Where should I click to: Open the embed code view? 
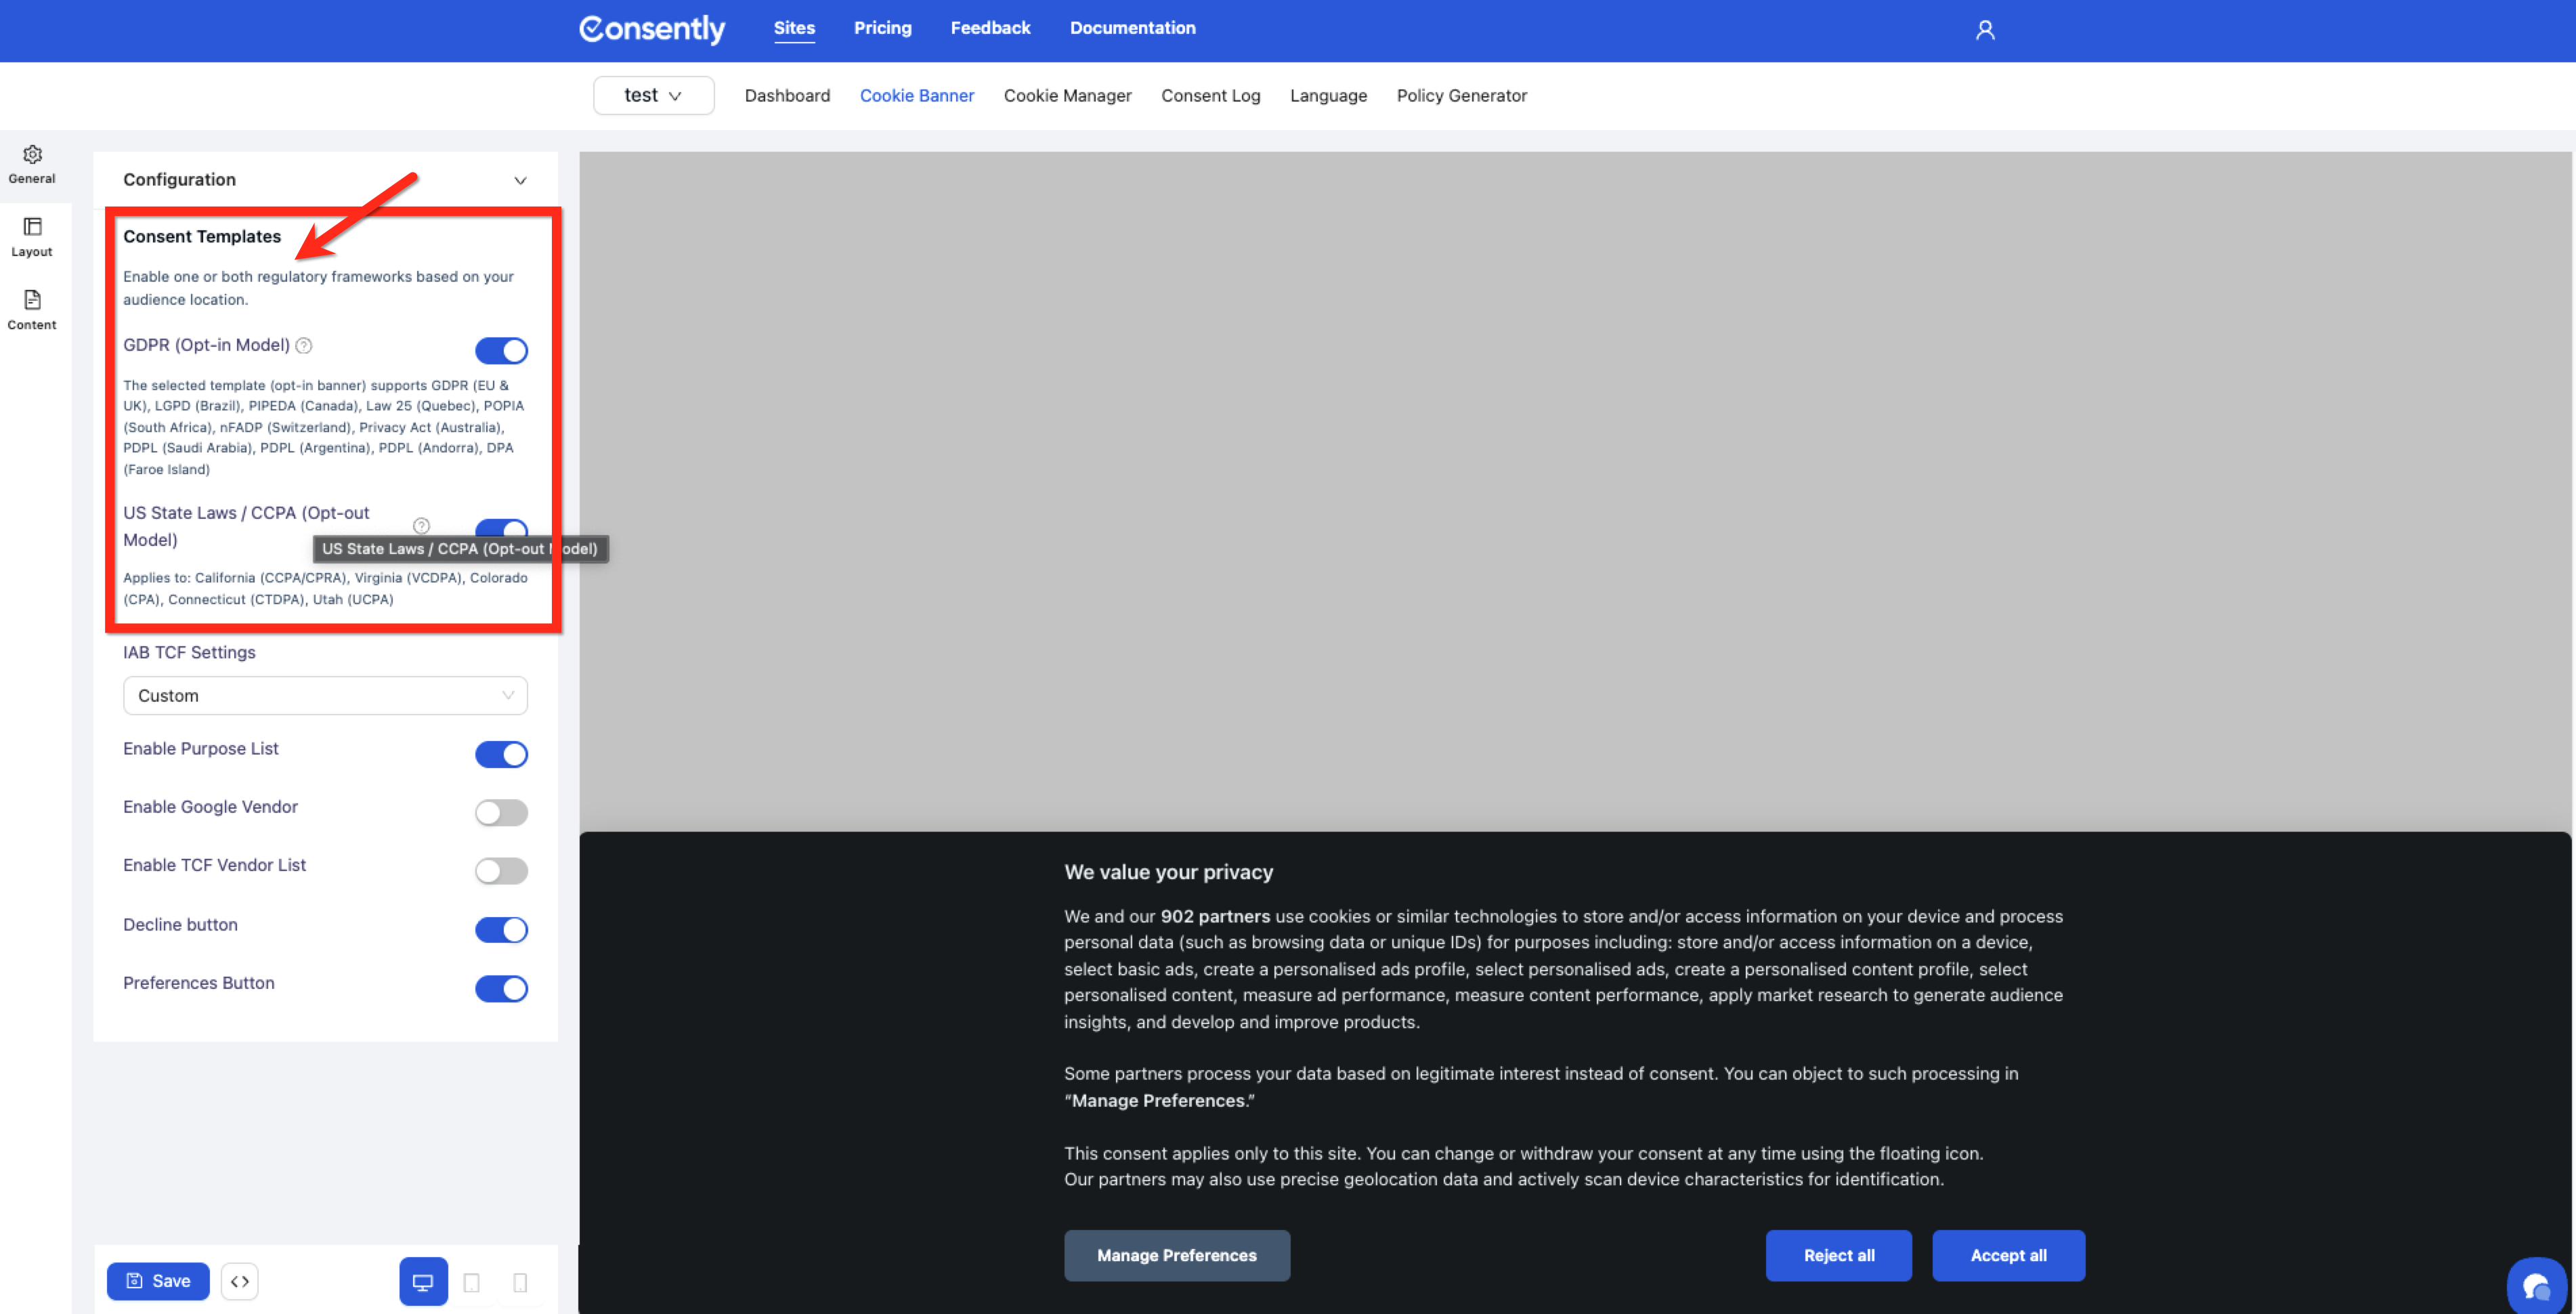[x=239, y=1281]
